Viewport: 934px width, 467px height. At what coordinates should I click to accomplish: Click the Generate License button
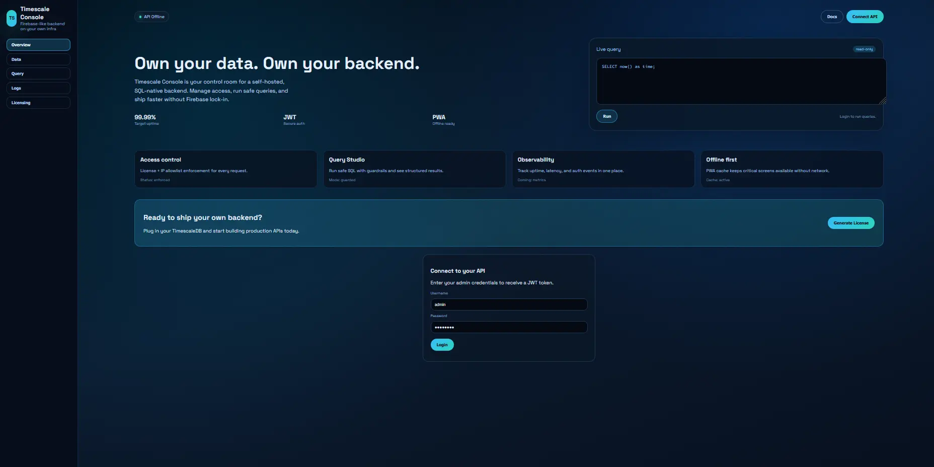tap(850, 223)
